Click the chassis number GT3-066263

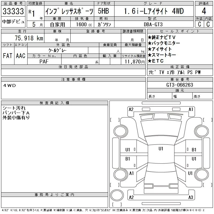[180, 85]
